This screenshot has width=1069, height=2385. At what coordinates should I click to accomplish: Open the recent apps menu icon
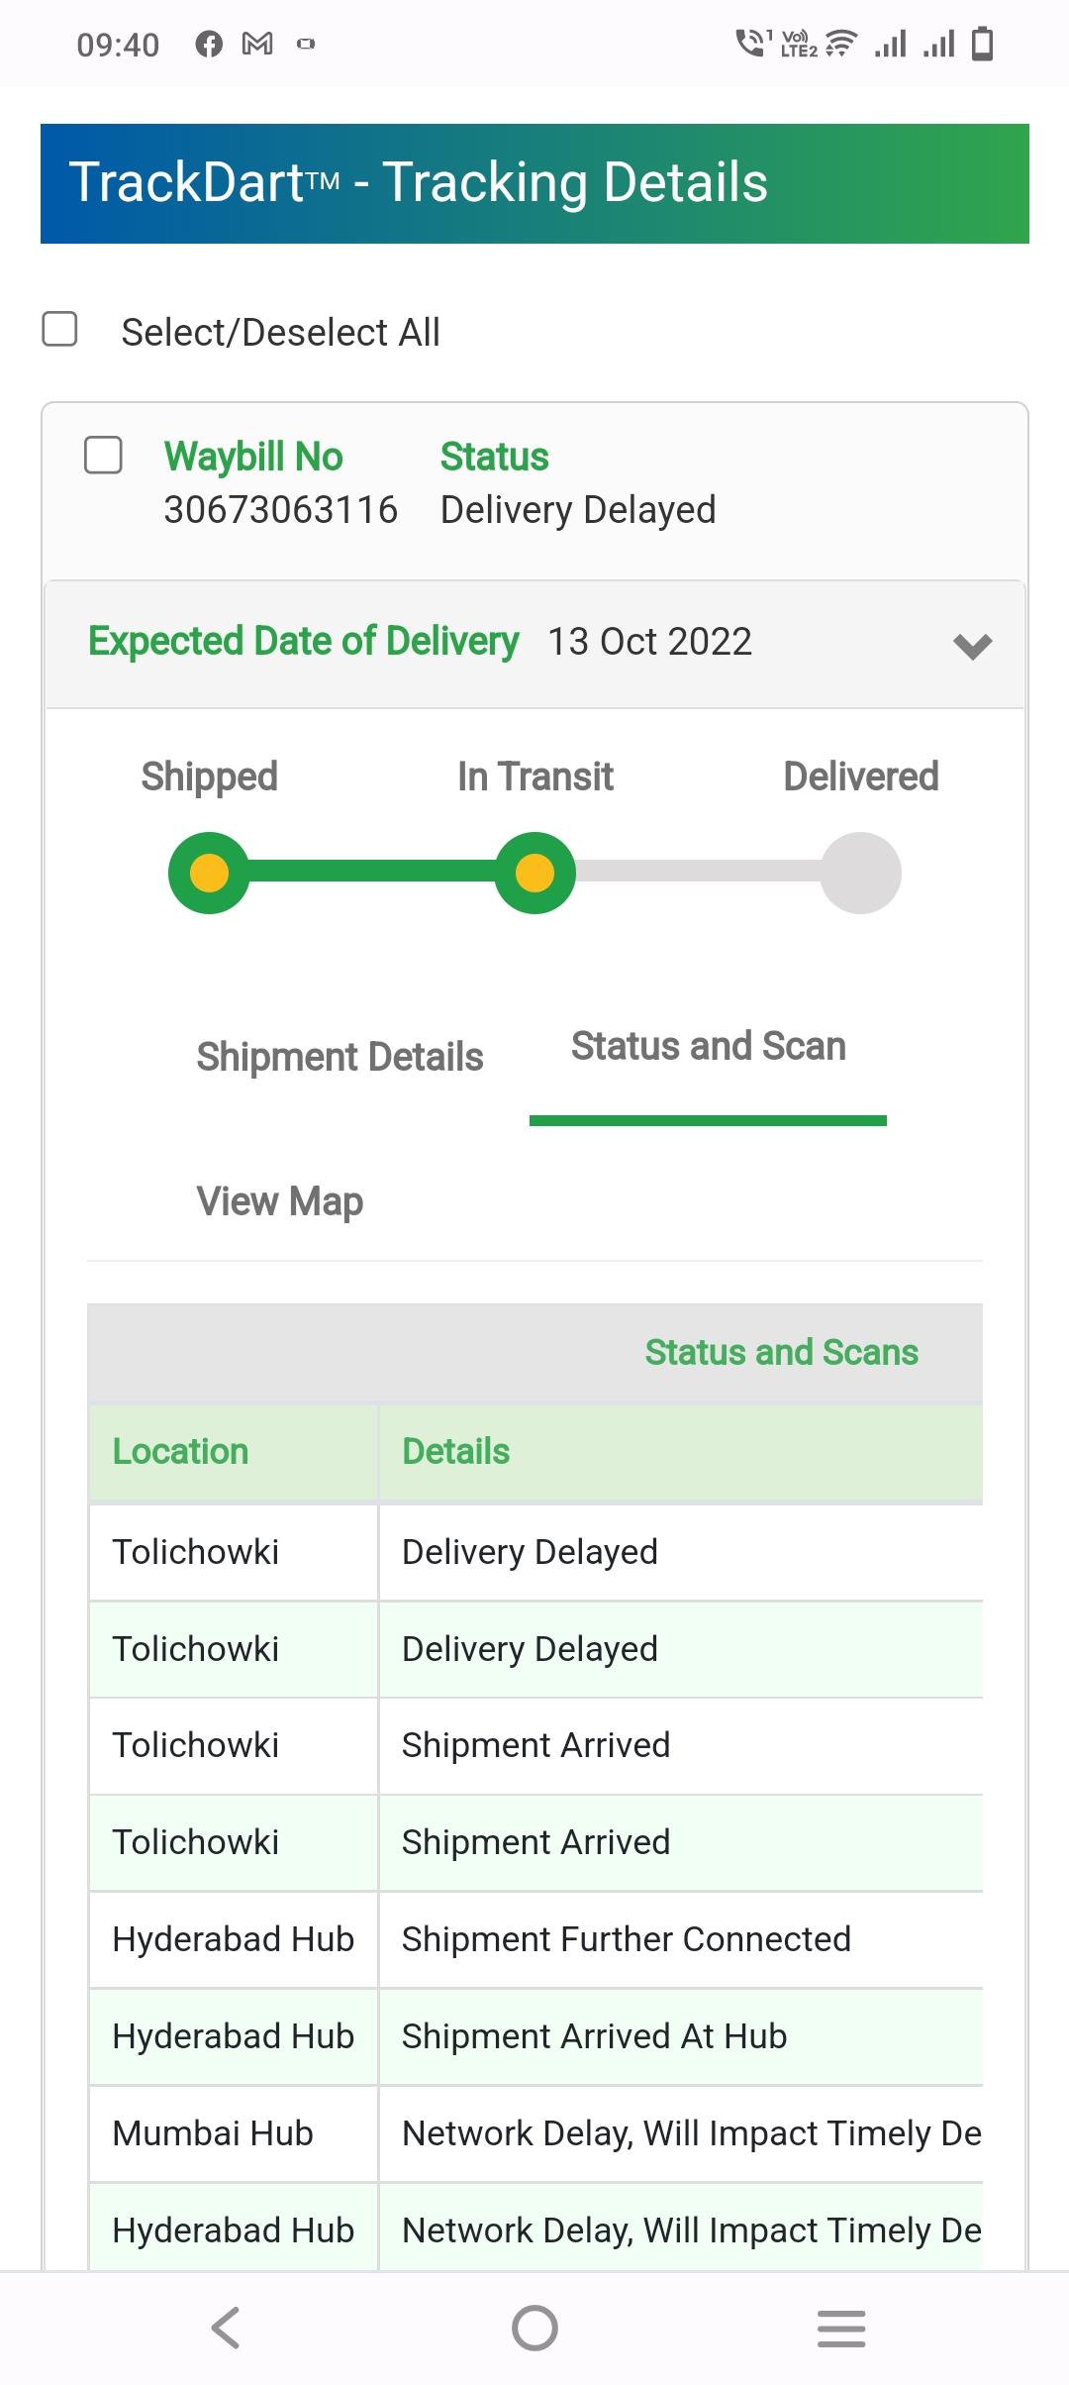click(841, 2328)
